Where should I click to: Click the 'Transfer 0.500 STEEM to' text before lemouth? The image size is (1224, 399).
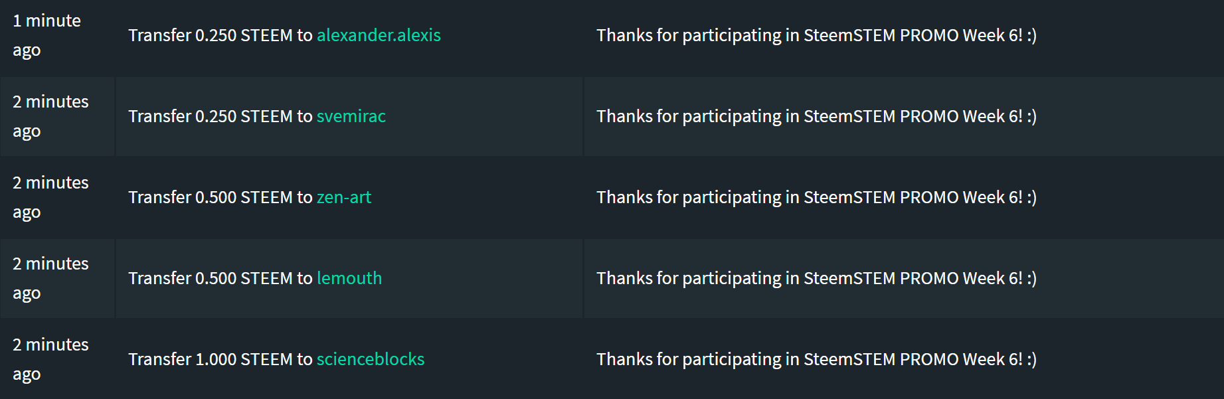point(220,278)
